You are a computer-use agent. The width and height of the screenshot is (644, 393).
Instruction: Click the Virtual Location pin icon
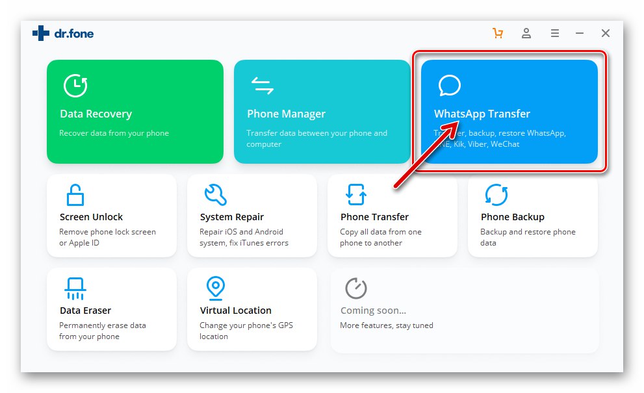click(216, 288)
